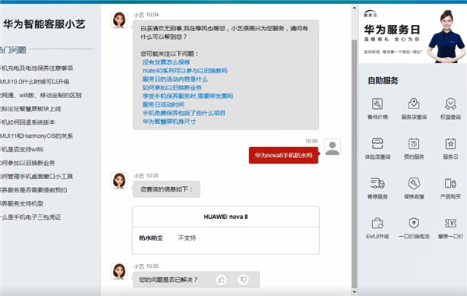Screen dimensions: 467x296
Task: Click the 自助服务 section heading
Action: click(383, 80)
